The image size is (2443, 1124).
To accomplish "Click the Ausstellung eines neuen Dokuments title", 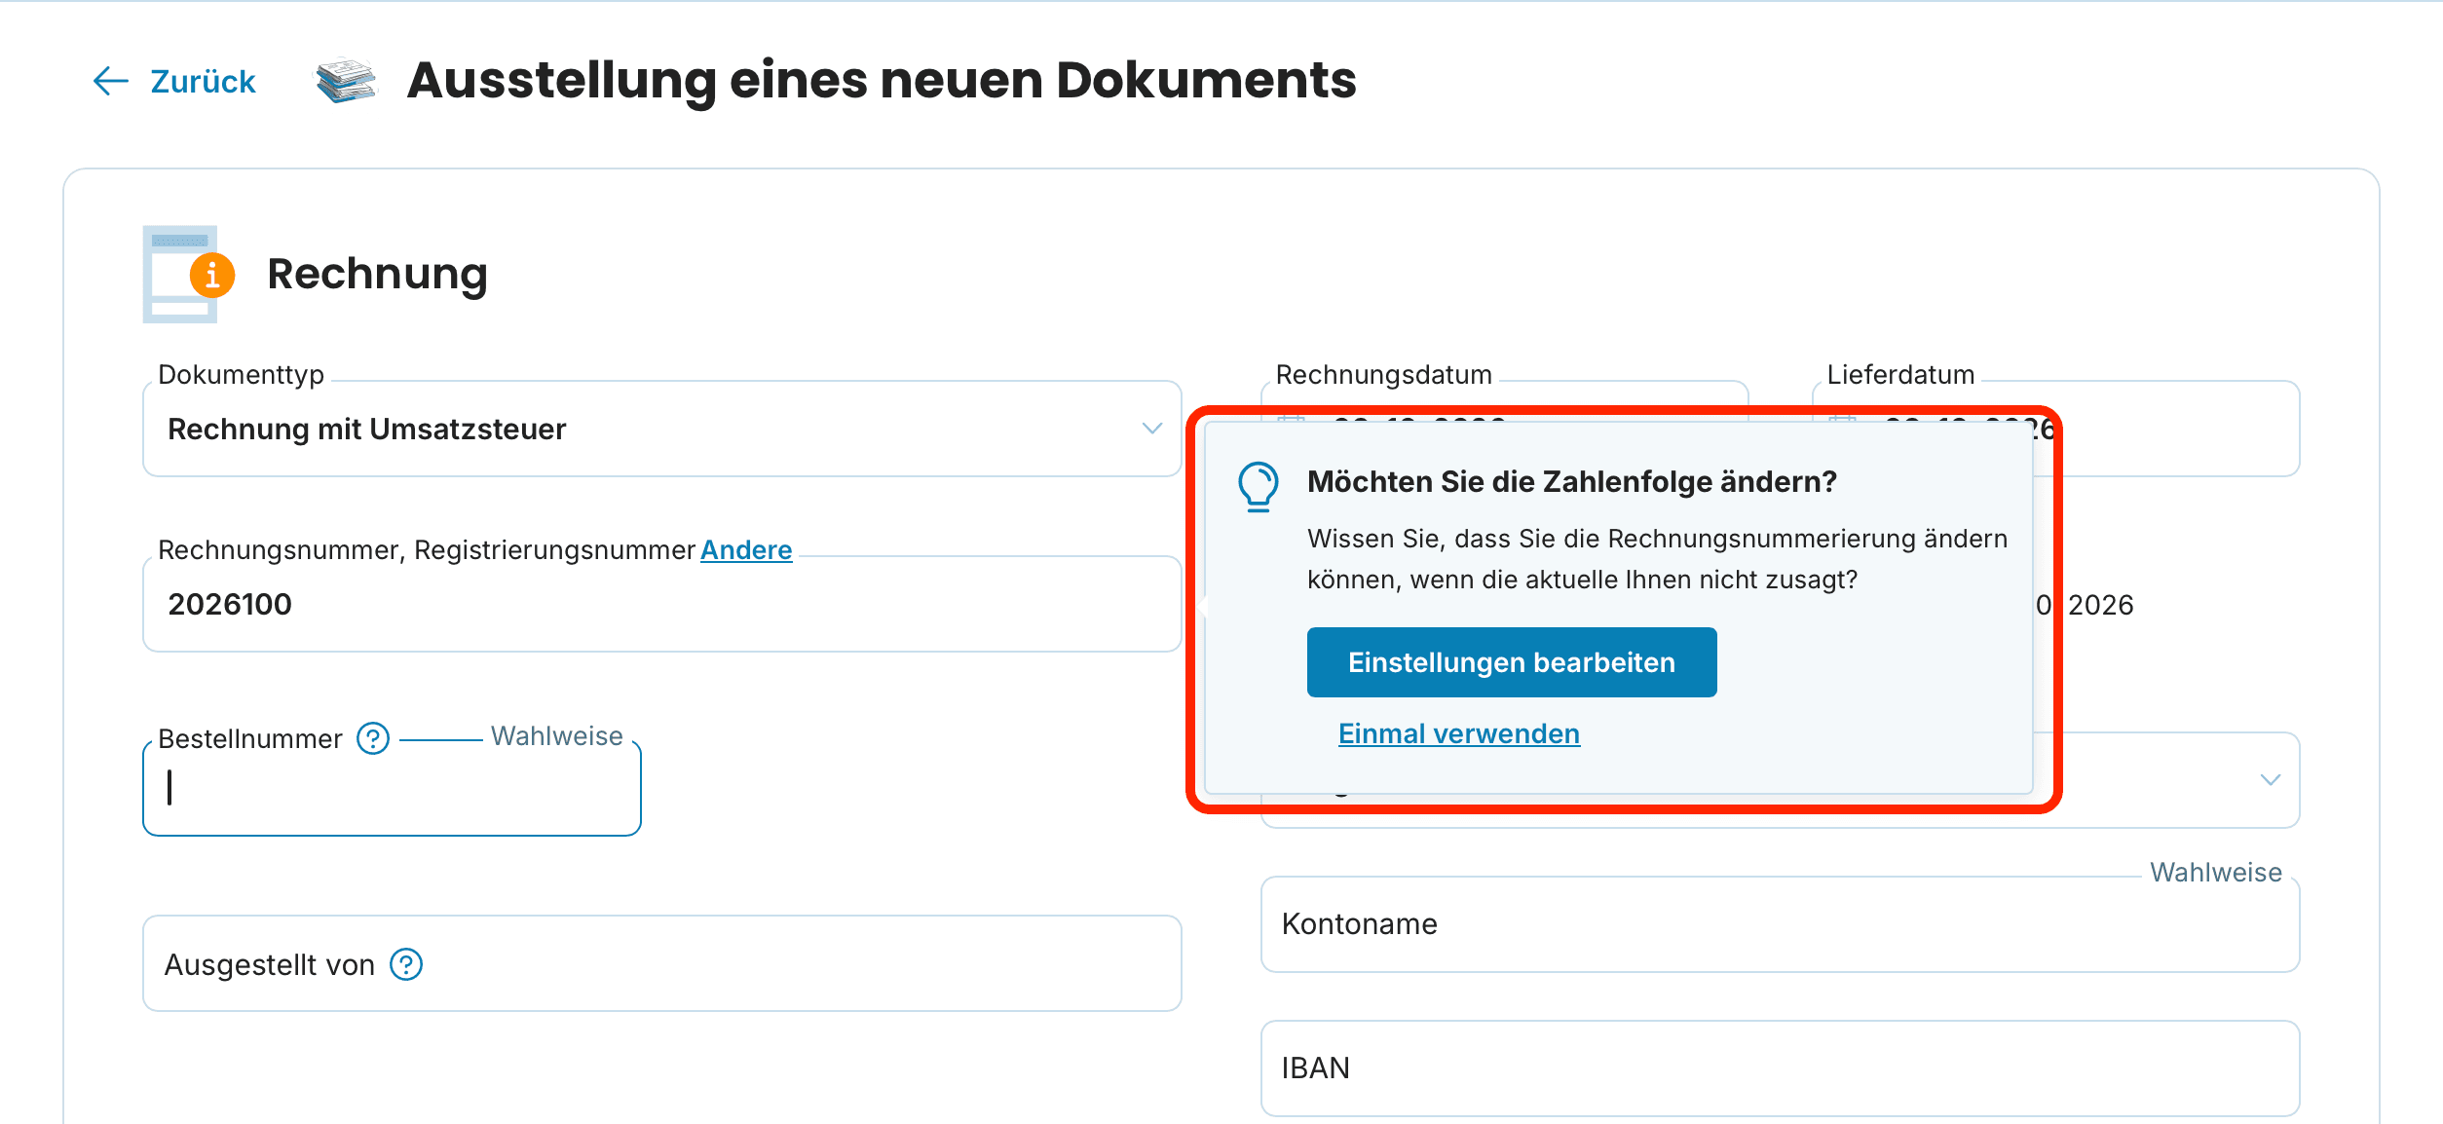I will (x=882, y=80).
